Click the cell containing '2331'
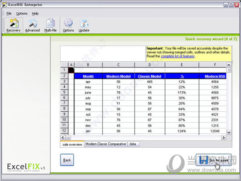Screen dimensions: 241x181 [x=213, y=120]
